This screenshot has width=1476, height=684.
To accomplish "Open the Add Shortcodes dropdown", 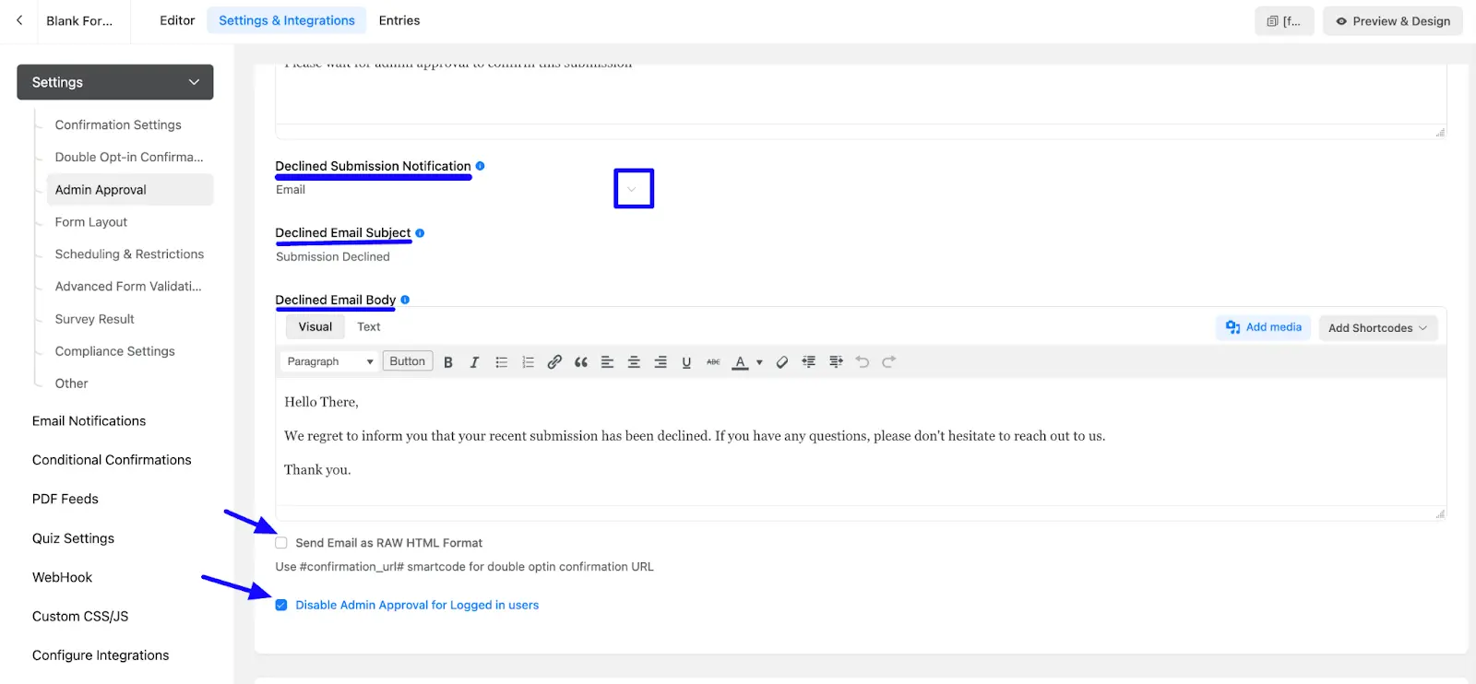I will 1377,328.
